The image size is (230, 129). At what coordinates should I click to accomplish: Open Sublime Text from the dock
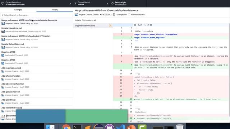click(88, 127)
